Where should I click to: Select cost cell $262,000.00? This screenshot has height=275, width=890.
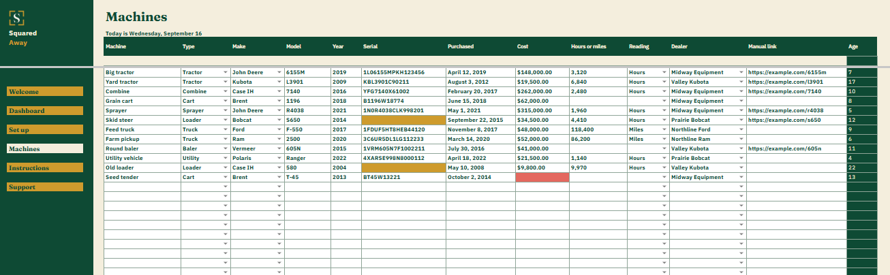(x=542, y=91)
